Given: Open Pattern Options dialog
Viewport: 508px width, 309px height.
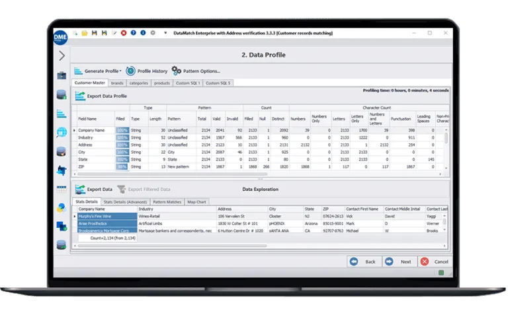Looking at the screenshot, I should (196, 71).
